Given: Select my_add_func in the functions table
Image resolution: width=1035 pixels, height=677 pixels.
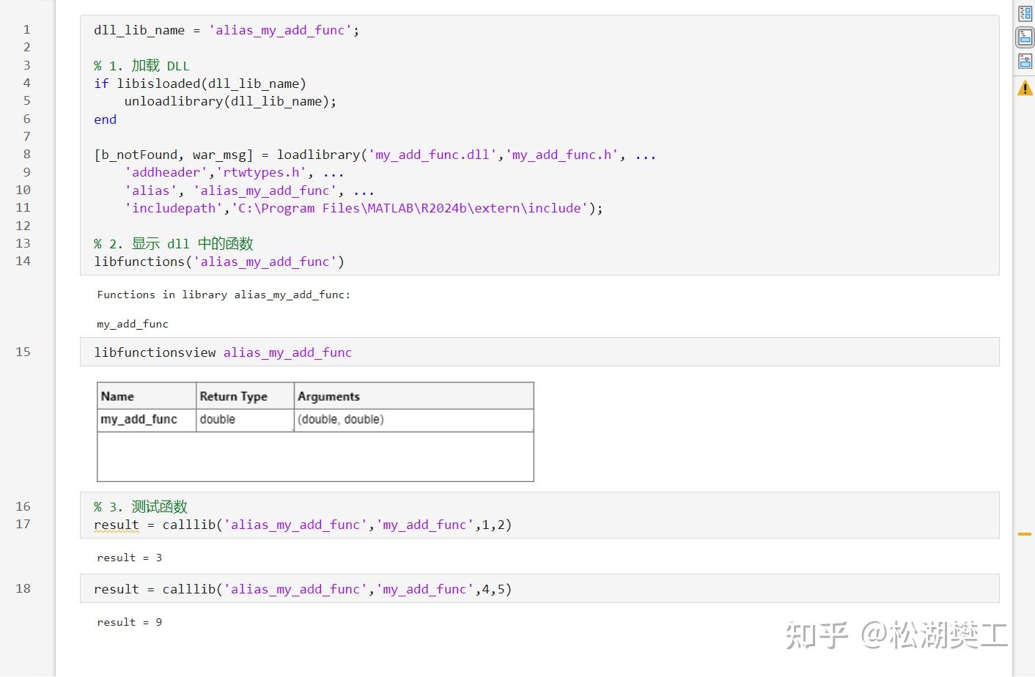Looking at the screenshot, I should pyautogui.click(x=138, y=419).
